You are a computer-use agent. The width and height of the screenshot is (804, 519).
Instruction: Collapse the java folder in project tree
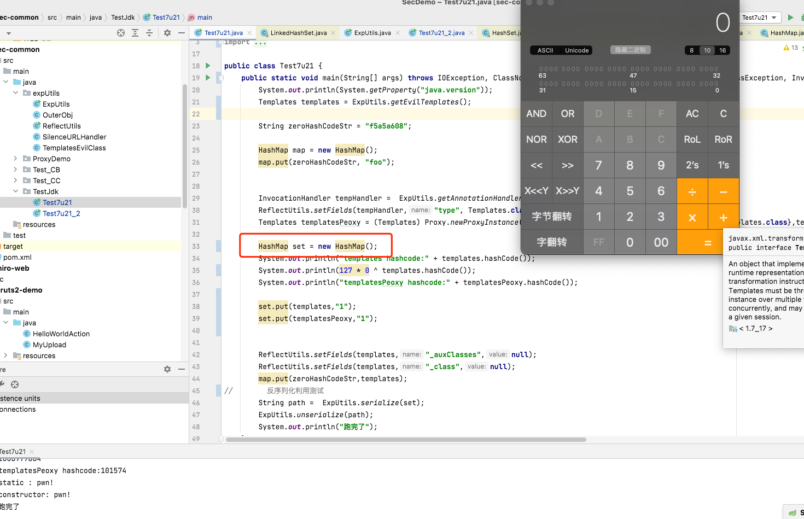coord(6,82)
